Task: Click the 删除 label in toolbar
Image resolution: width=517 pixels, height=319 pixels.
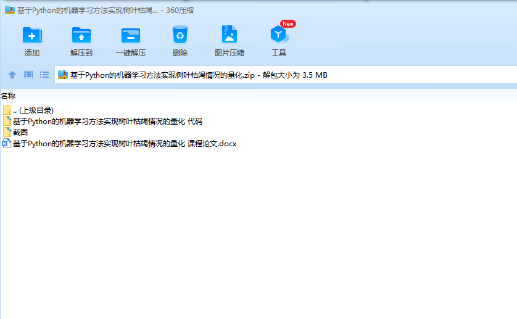Action: pyautogui.click(x=180, y=53)
